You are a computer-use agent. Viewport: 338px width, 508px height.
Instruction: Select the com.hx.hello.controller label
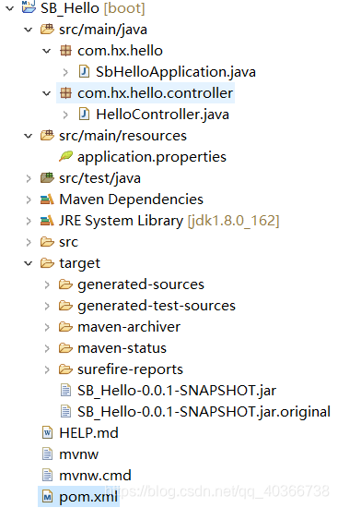[x=155, y=93]
